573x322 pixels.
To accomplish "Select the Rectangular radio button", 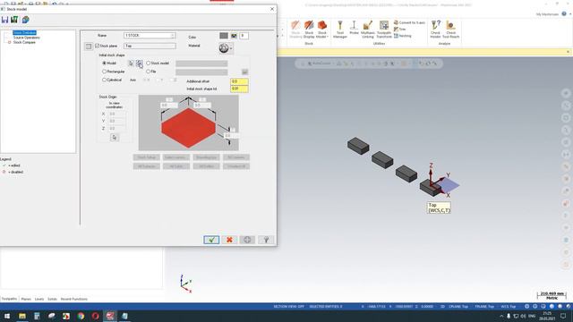I will click(x=104, y=72).
